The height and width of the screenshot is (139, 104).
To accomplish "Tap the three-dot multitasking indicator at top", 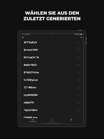I will click(52, 34).
